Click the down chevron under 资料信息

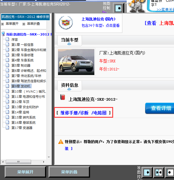point(69,89)
